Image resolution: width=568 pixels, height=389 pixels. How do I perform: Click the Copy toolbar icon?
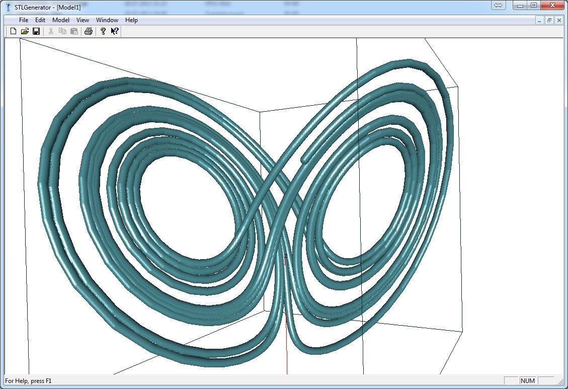(x=62, y=31)
